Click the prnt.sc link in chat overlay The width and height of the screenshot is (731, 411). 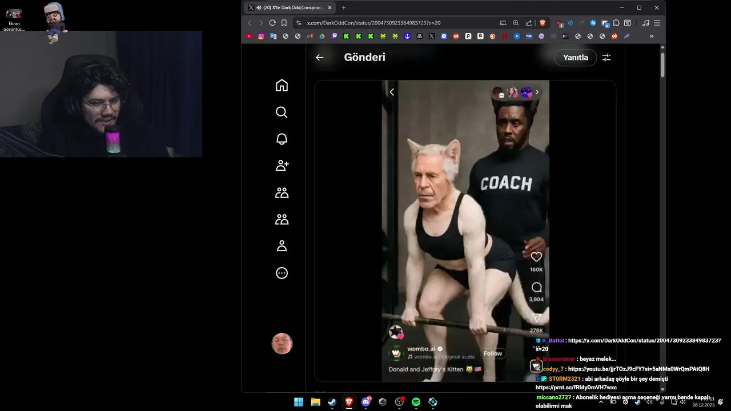(x=576, y=388)
